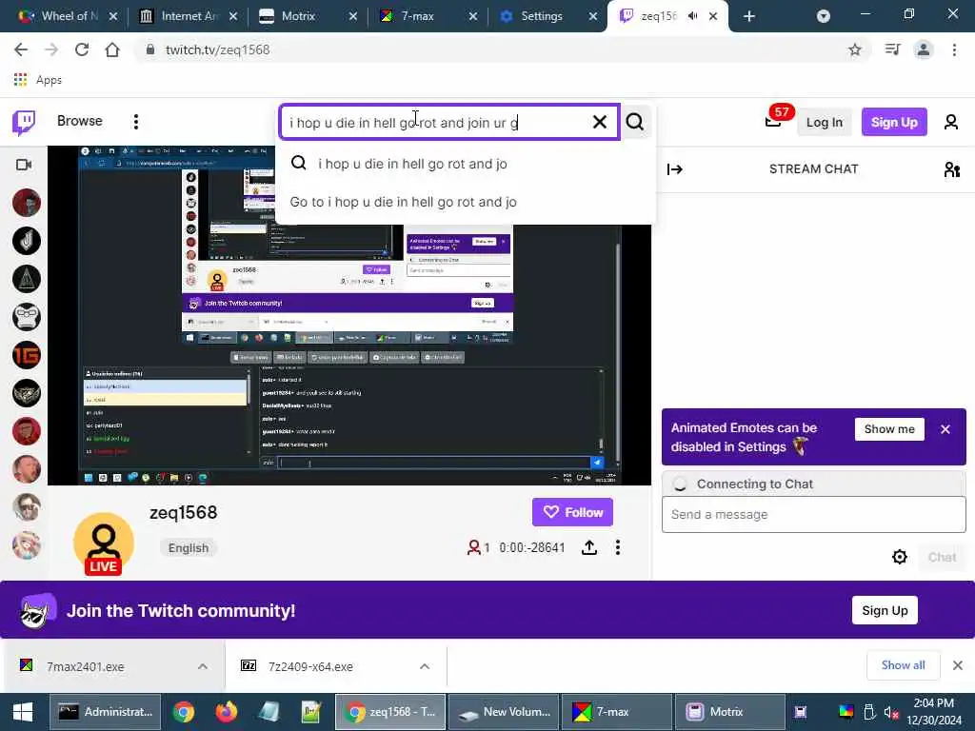Click the magnifier search submit button
The height and width of the screenshot is (731, 975).
(635, 122)
